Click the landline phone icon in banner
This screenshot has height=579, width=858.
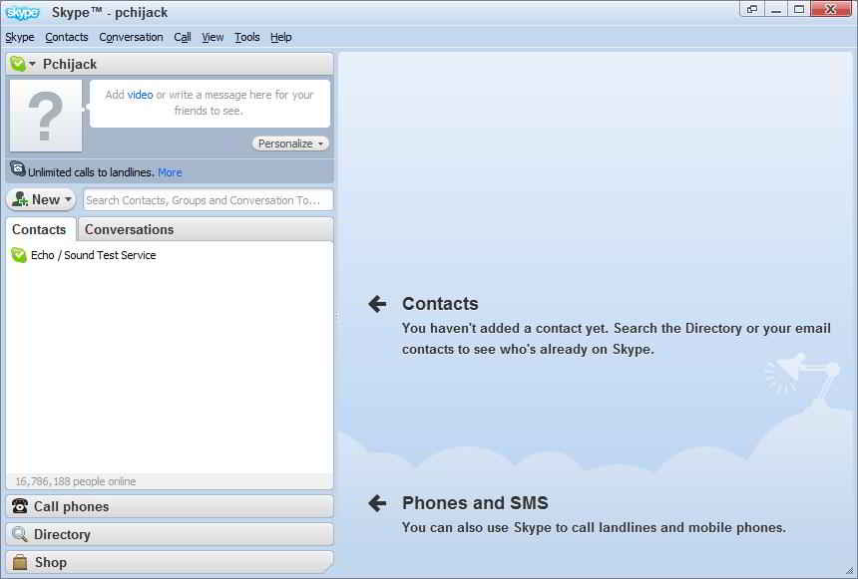click(x=18, y=169)
